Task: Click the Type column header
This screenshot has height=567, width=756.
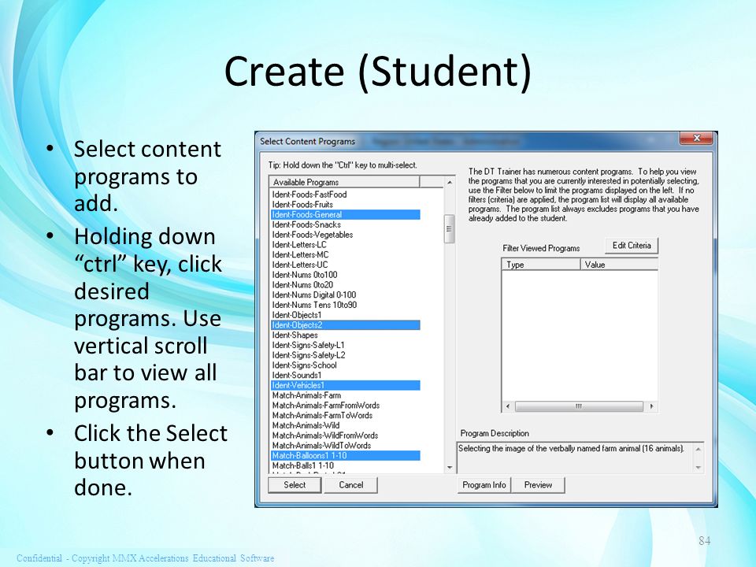Action: tap(541, 265)
